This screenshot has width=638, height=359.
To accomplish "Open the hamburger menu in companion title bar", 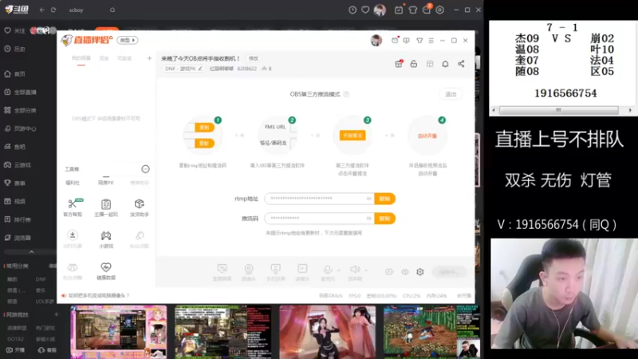I will click(x=431, y=41).
